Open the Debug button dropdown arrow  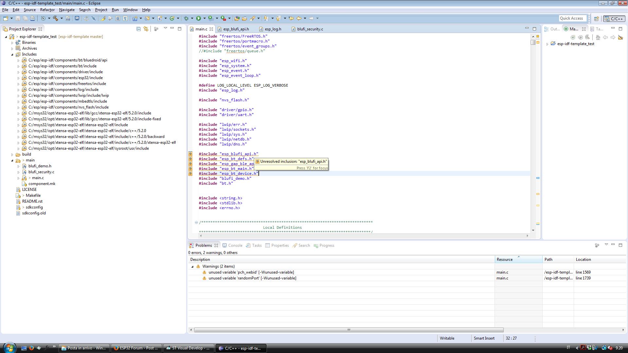point(192,18)
